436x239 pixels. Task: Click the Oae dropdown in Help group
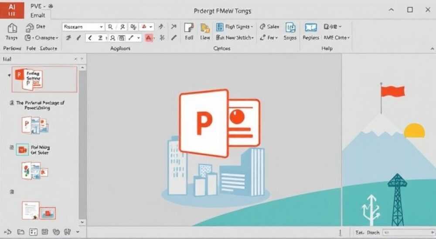333,27
